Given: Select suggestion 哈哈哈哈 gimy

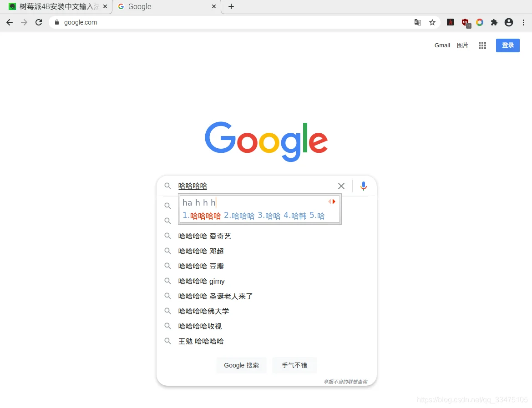Looking at the screenshot, I should [x=266, y=281].
